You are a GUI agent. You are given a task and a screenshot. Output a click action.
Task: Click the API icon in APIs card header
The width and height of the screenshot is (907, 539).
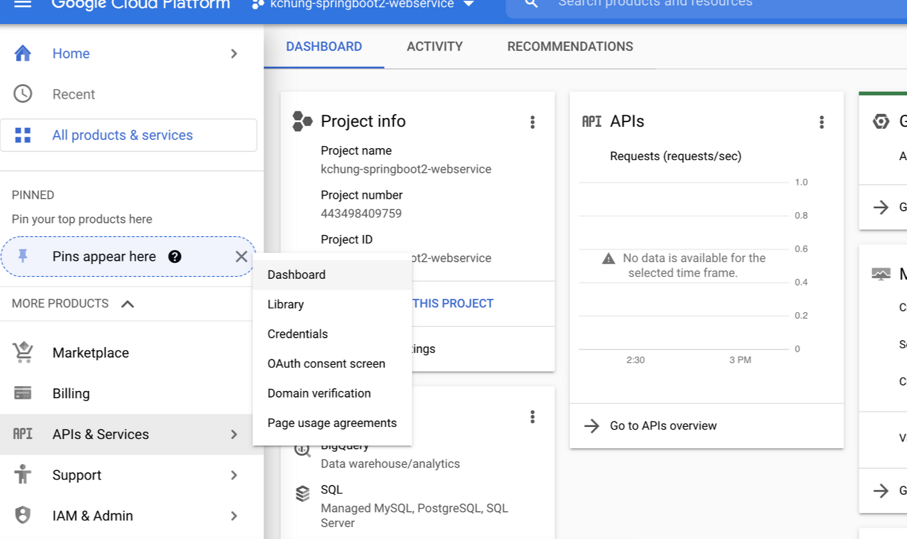[592, 121]
